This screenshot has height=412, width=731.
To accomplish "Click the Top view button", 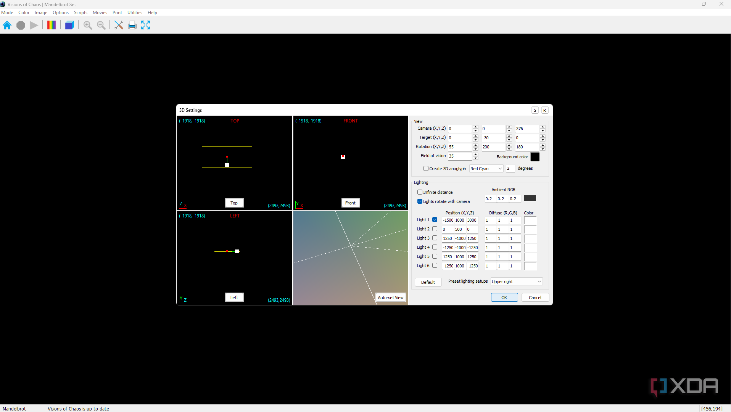I will pos(234,203).
